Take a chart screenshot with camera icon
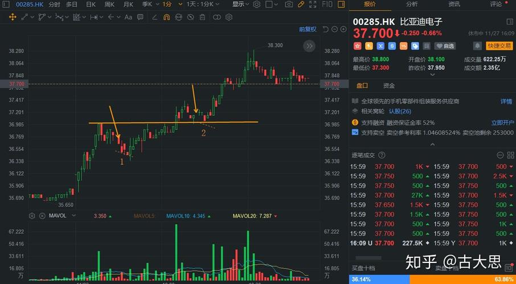The height and width of the screenshot is (284, 516). (x=289, y=5)
